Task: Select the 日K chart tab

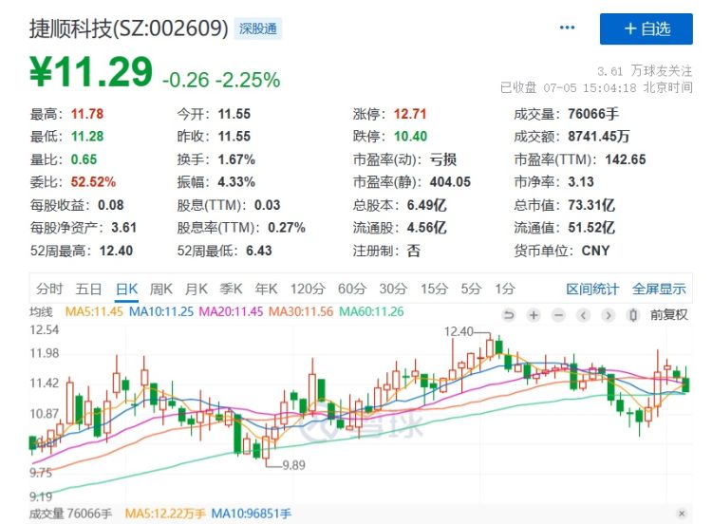Action: (x=126, y=289)
